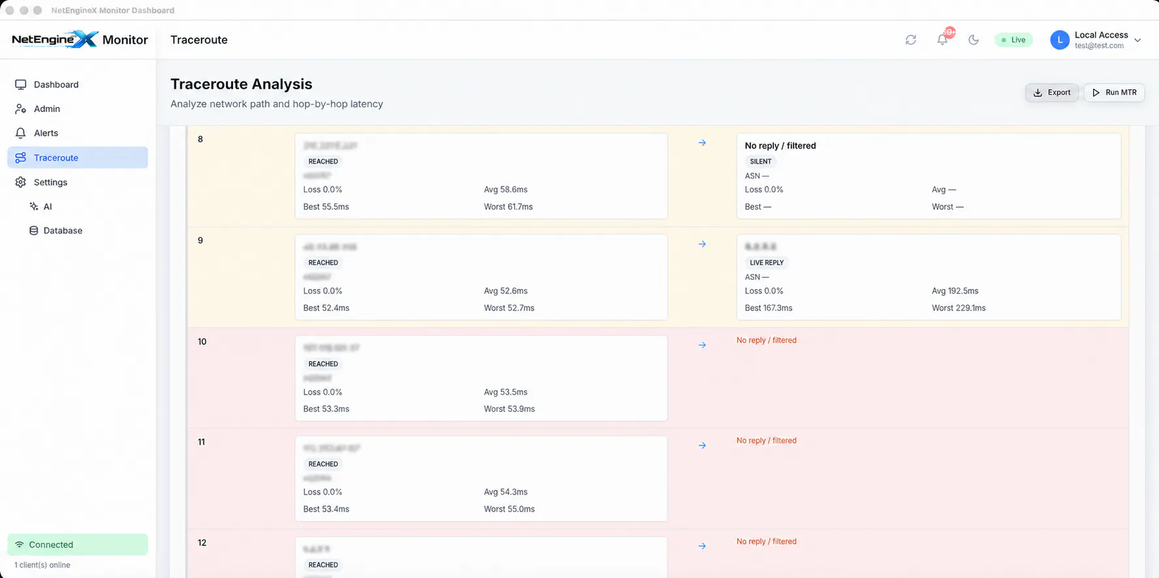
Task: Click the Export button
Action: 1052,93
